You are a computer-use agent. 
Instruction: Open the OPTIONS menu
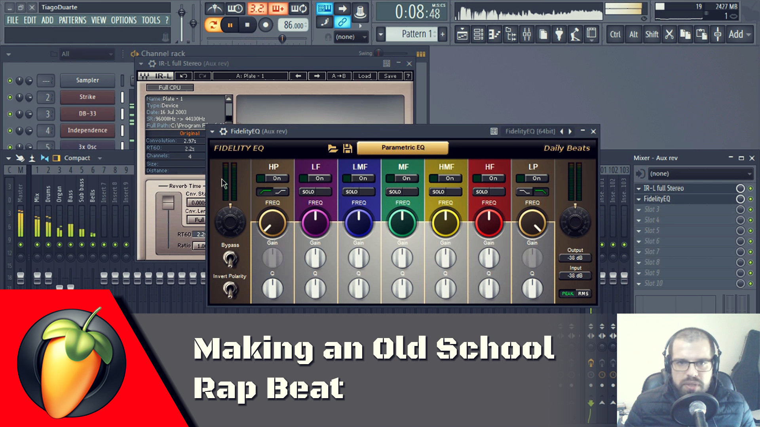(124, 20)
